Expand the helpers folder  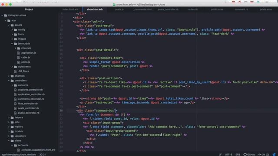click(9, 117)
